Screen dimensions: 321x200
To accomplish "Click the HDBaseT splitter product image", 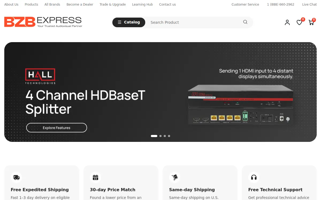I will [240, 105].
